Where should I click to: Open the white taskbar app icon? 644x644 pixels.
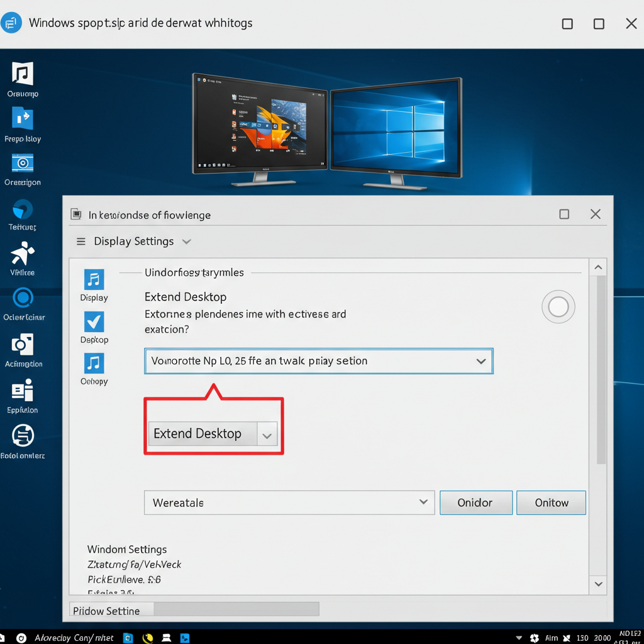point(166,638)
